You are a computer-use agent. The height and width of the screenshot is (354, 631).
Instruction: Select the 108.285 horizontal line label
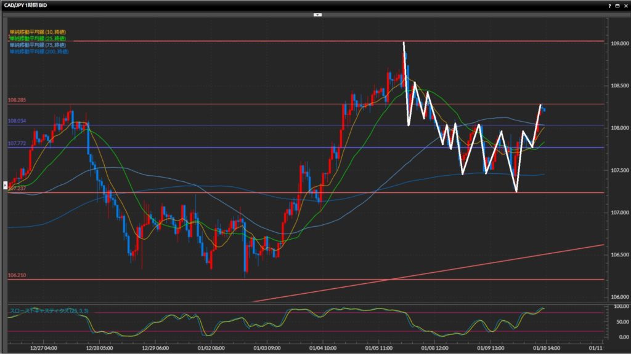[16, 100]
